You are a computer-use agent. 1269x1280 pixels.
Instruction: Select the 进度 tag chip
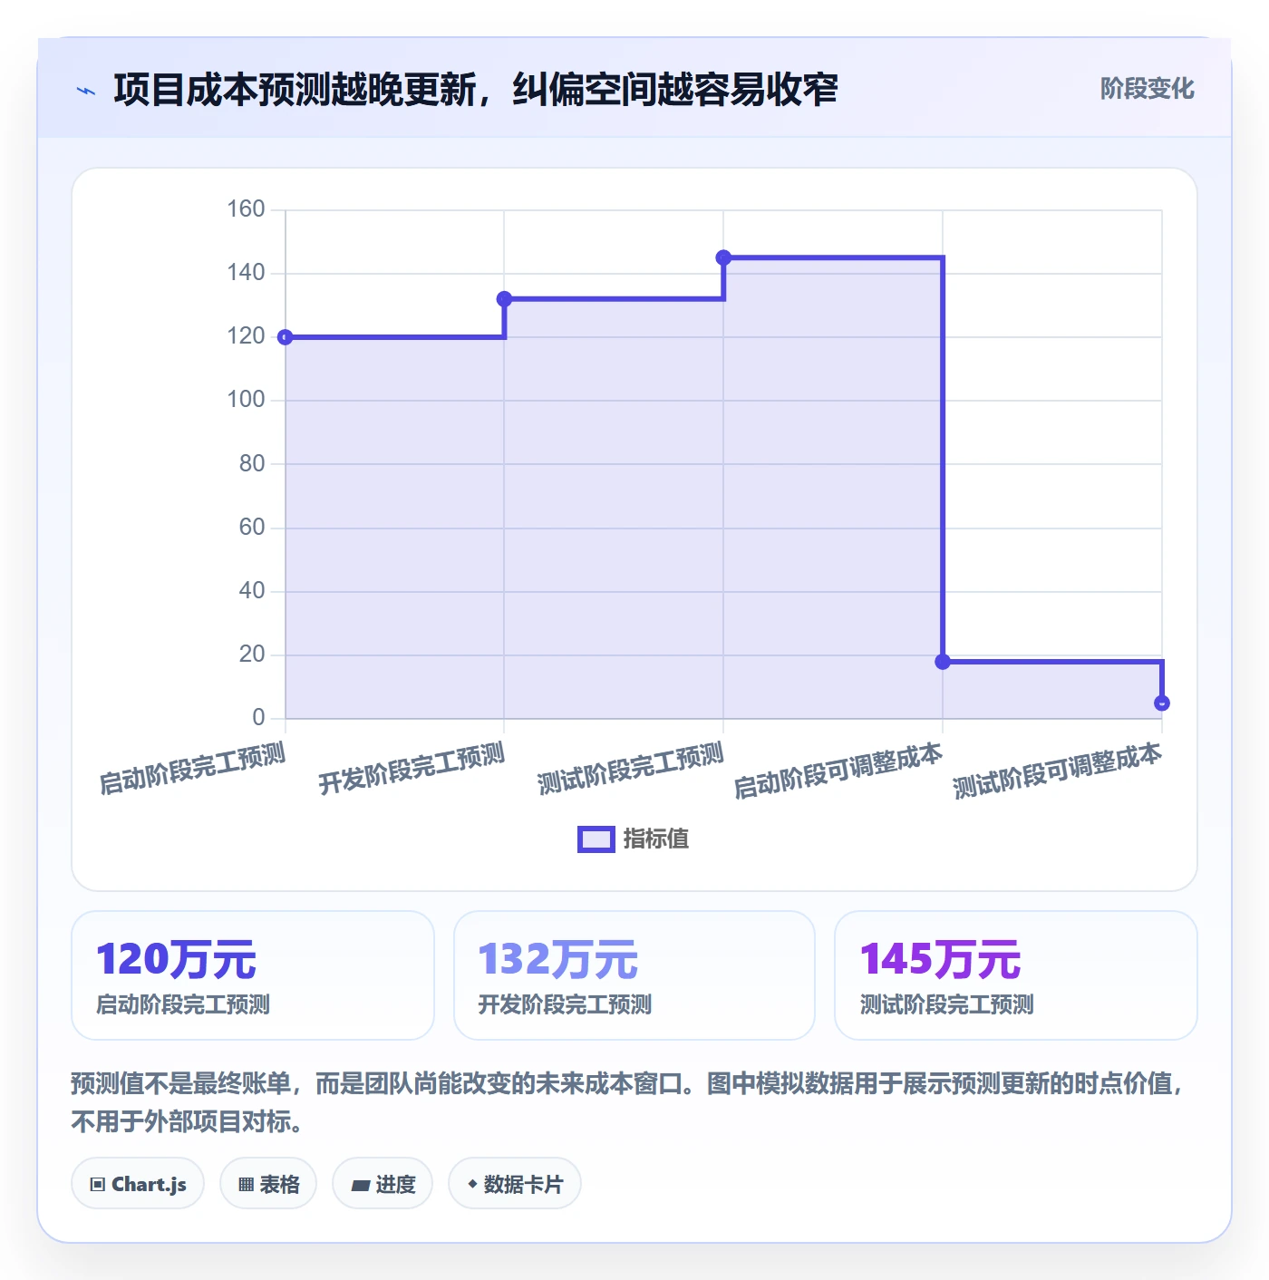click(x=383, y=1184)
